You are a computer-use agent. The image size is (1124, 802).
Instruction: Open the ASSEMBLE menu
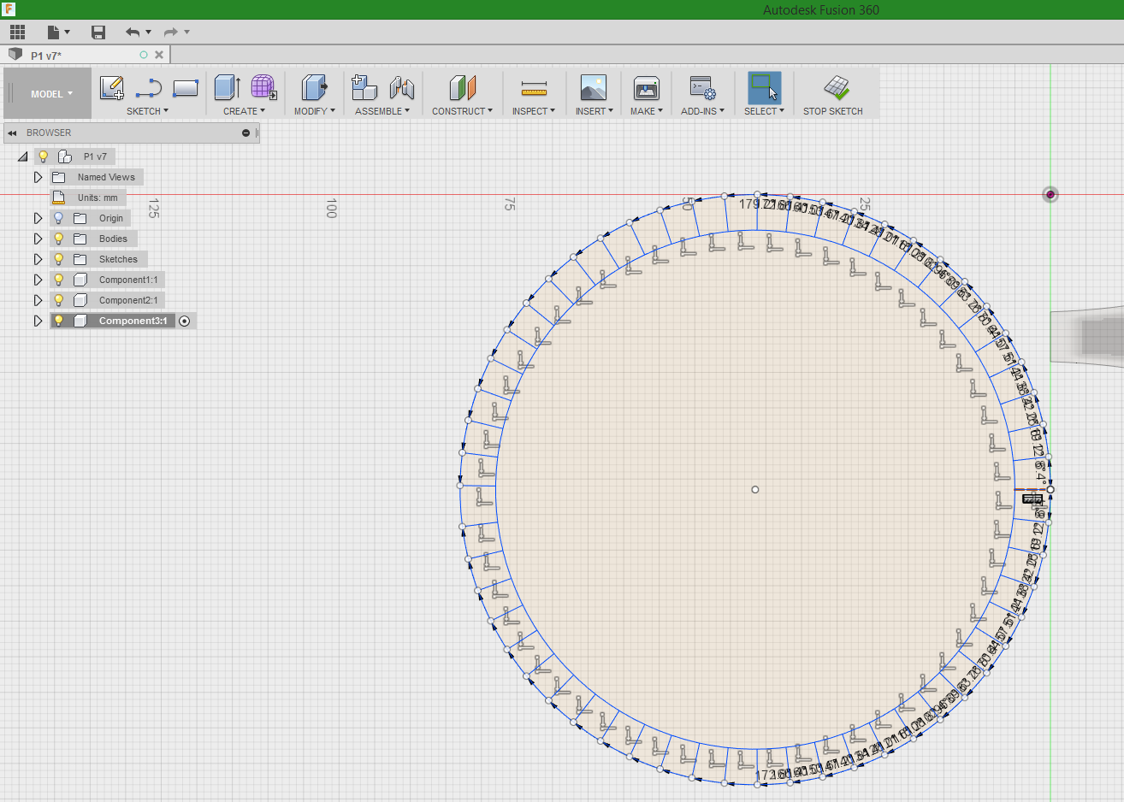point(382,111)
